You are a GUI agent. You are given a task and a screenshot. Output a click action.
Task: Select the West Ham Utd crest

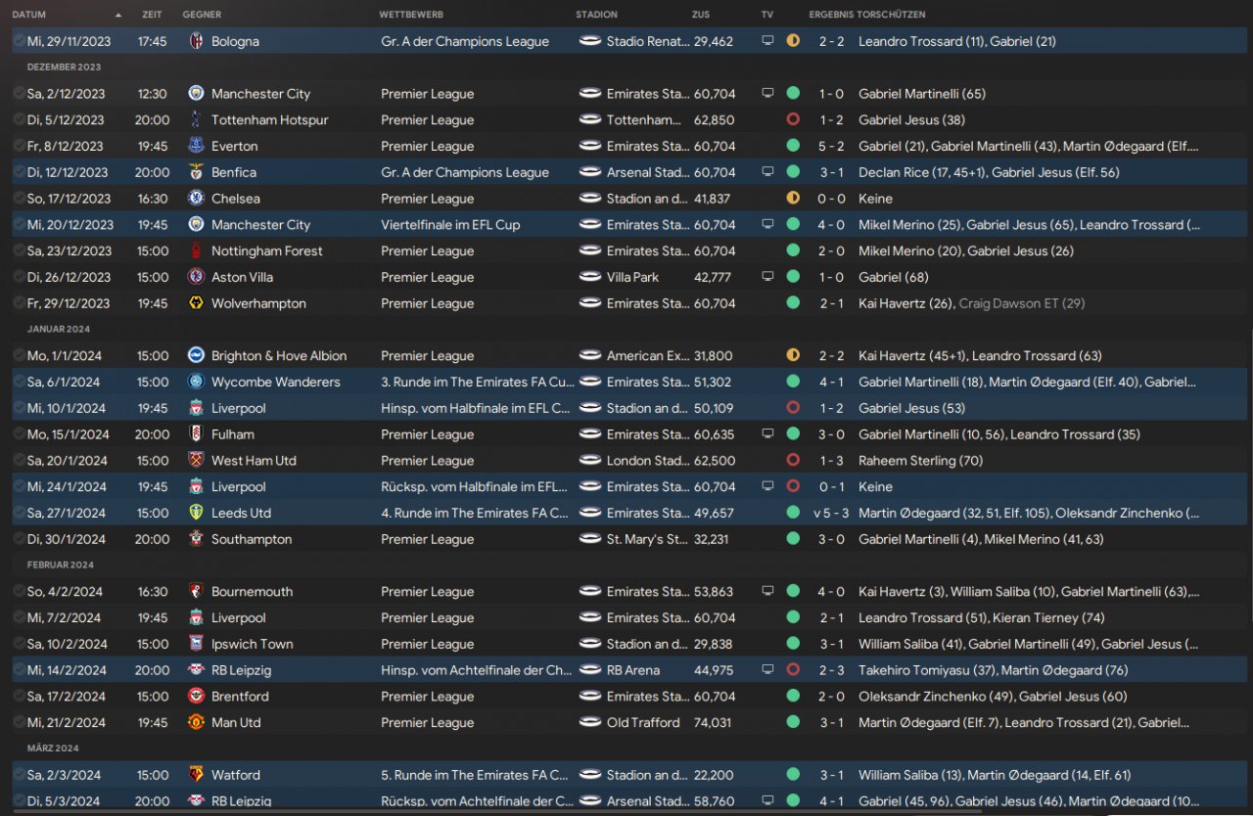pyautogui.click(x=196, y=460)
